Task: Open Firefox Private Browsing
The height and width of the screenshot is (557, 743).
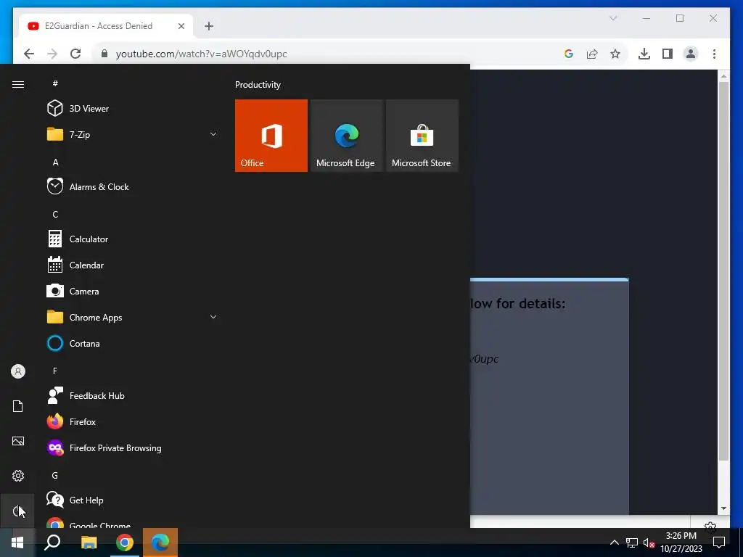Action: 132,447
